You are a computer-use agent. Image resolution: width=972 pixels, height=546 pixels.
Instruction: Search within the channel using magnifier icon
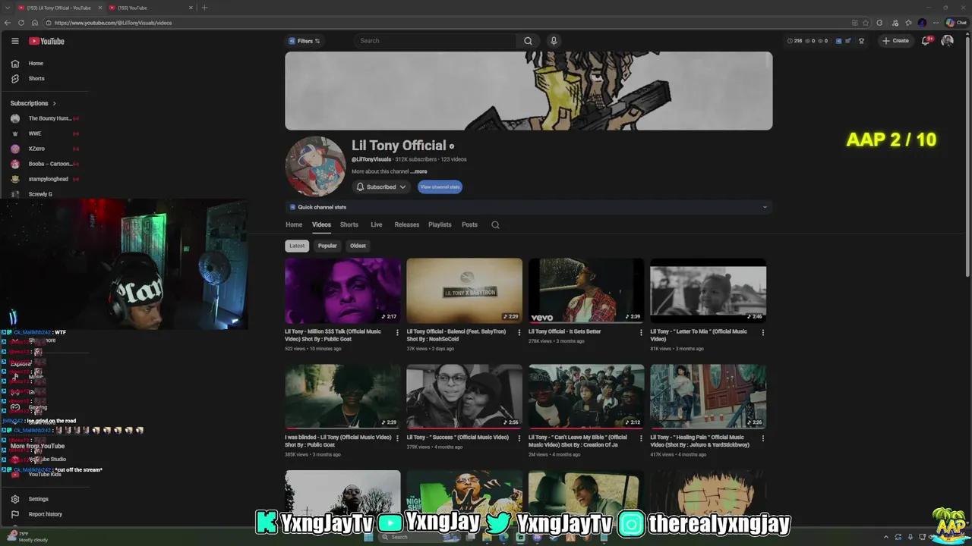pyautogui.click(x=495, y=224)
